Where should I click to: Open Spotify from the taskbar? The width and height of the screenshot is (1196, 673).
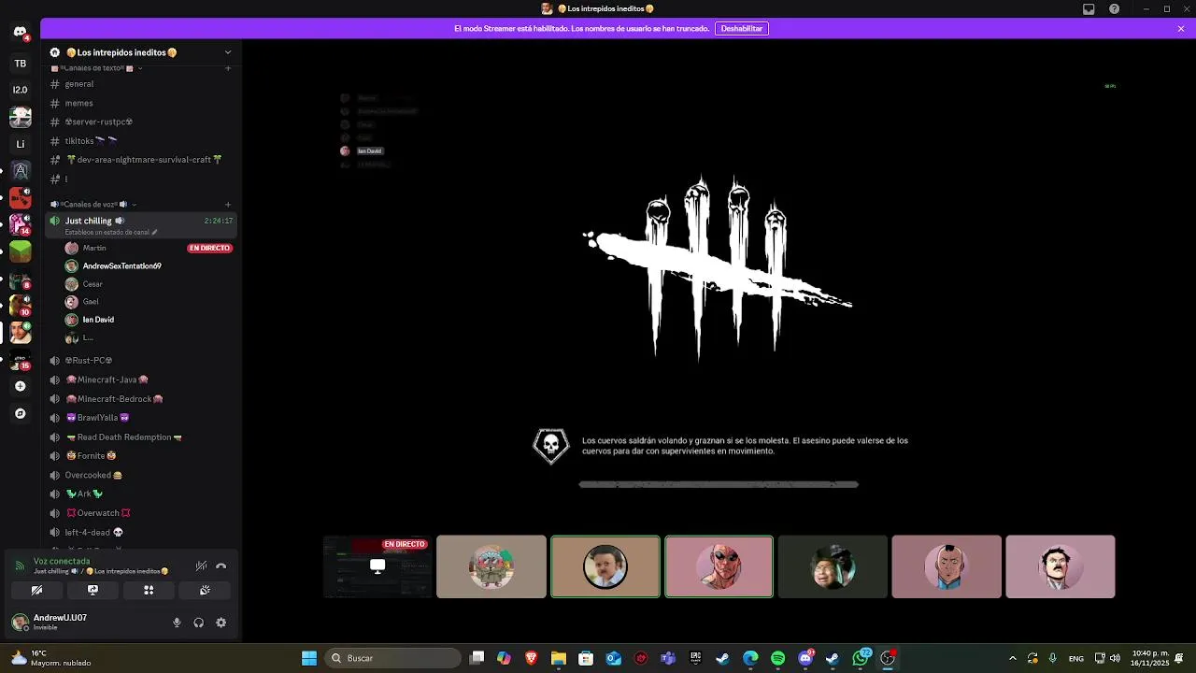778,658
